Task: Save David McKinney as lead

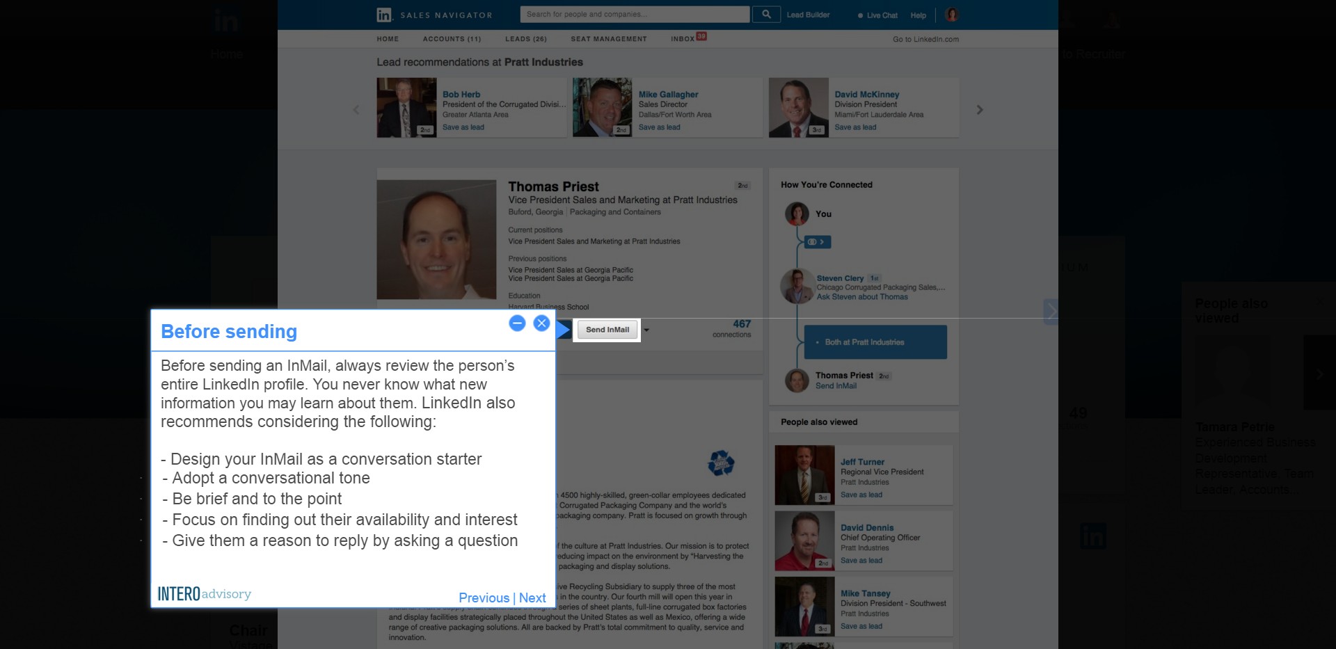Action: click(x=856, y=127)
